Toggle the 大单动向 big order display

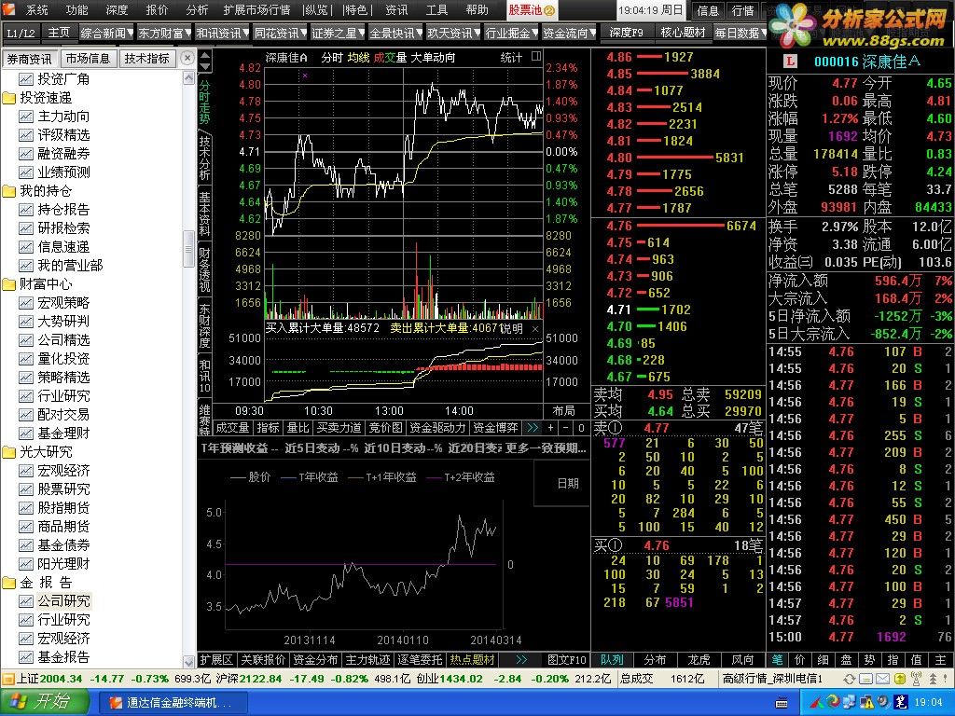pyautogui.click(x=433, y=57)
